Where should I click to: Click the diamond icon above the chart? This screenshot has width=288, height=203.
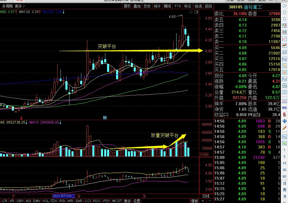tap(191, 12)
